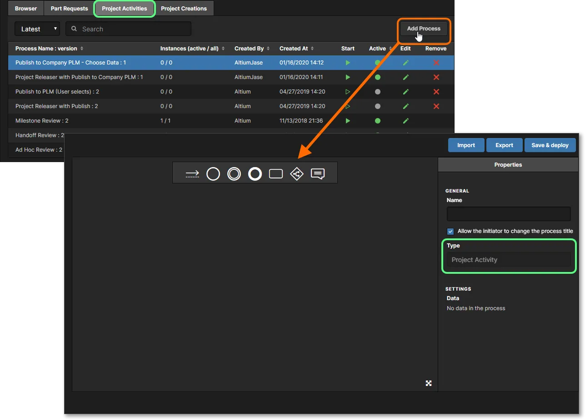The width and height of the screenshot is (585, 420).
Task: Click the 11/13/2018 21:36 created date cell
Action: [x=301, y=121]
